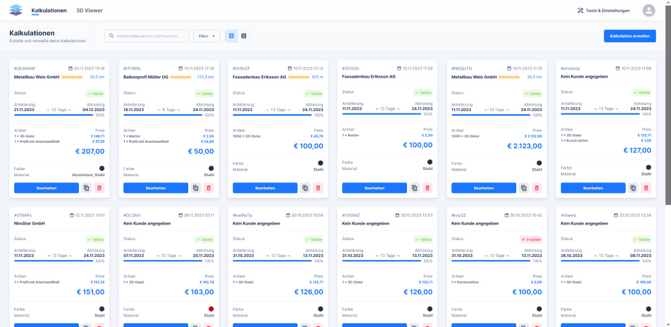Delete calculation #tV6hZF
Viewport: 671px width, 327px height.
tap(318, 188)
